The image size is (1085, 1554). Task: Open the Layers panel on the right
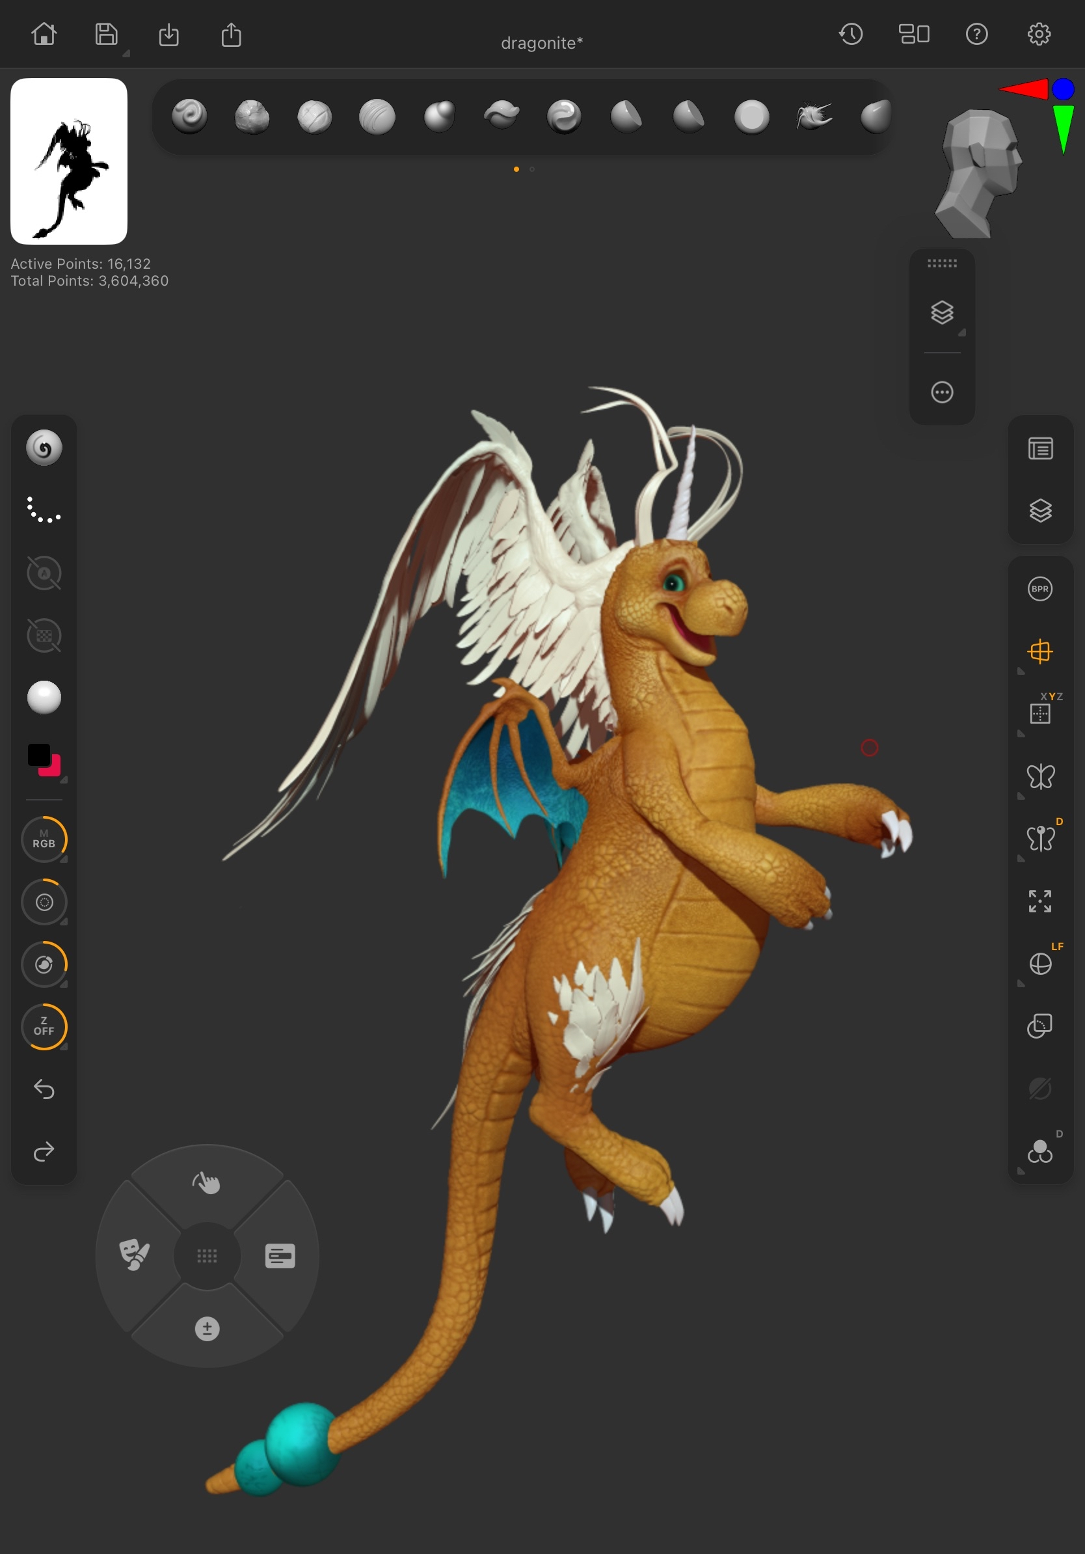pyautogui.click(x=1039, y=511)
